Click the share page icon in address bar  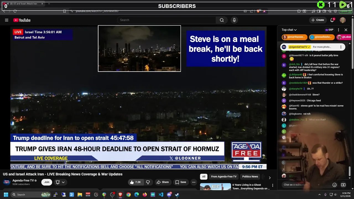251,11
